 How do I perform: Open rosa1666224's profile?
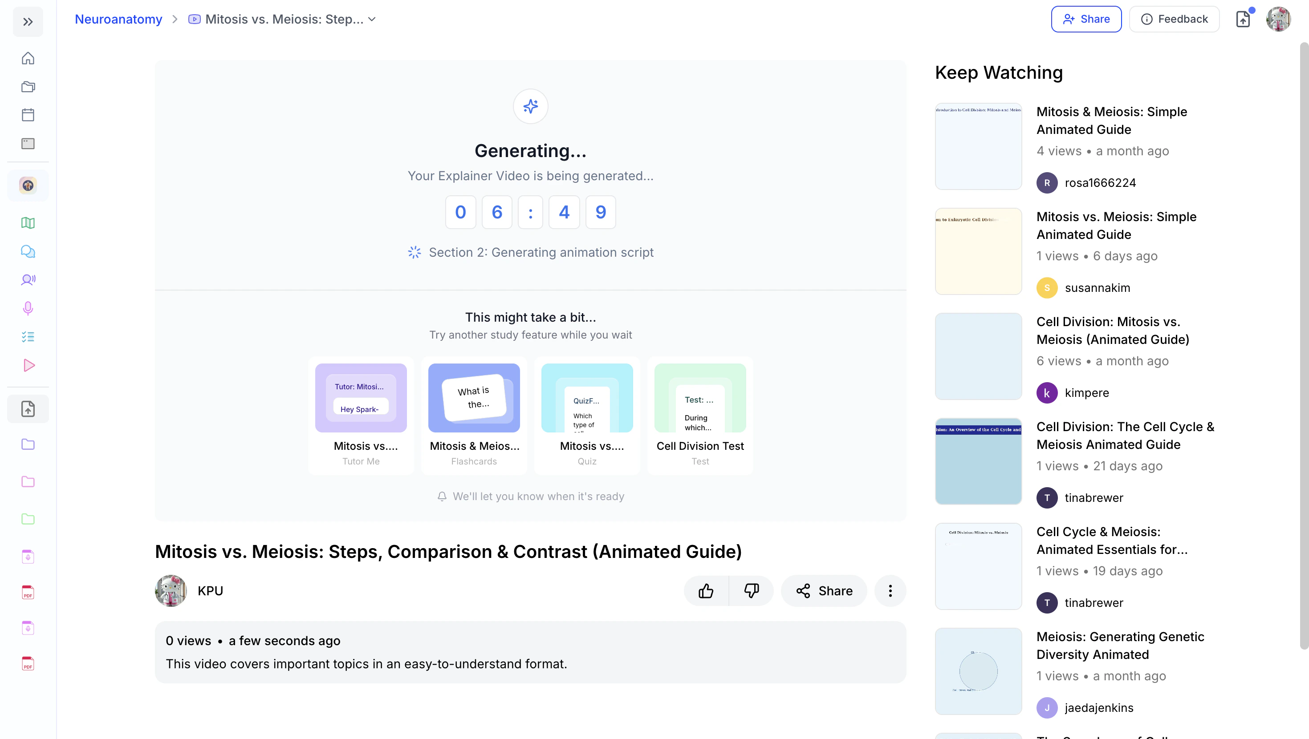point(1086,183)
